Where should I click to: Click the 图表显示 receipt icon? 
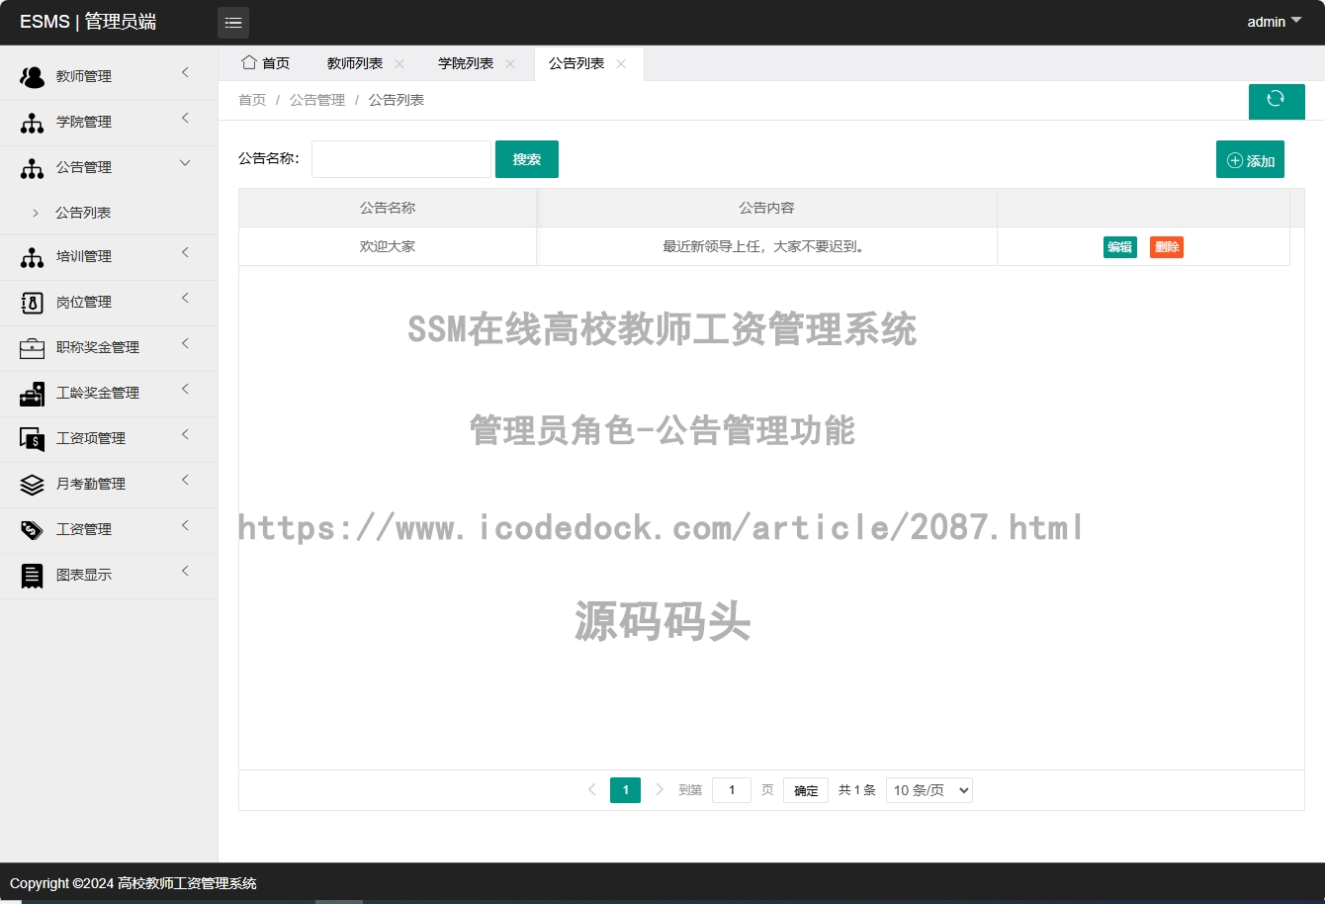[32, 576]
